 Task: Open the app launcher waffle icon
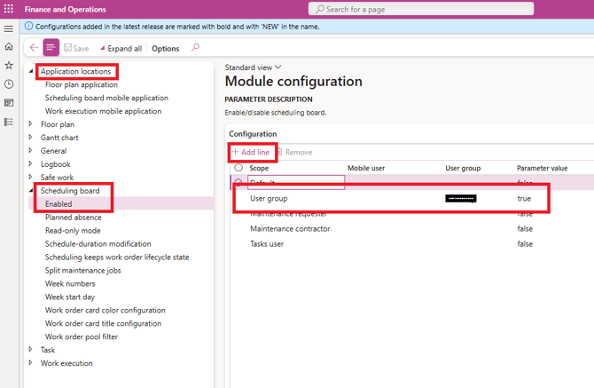(10, 9)
